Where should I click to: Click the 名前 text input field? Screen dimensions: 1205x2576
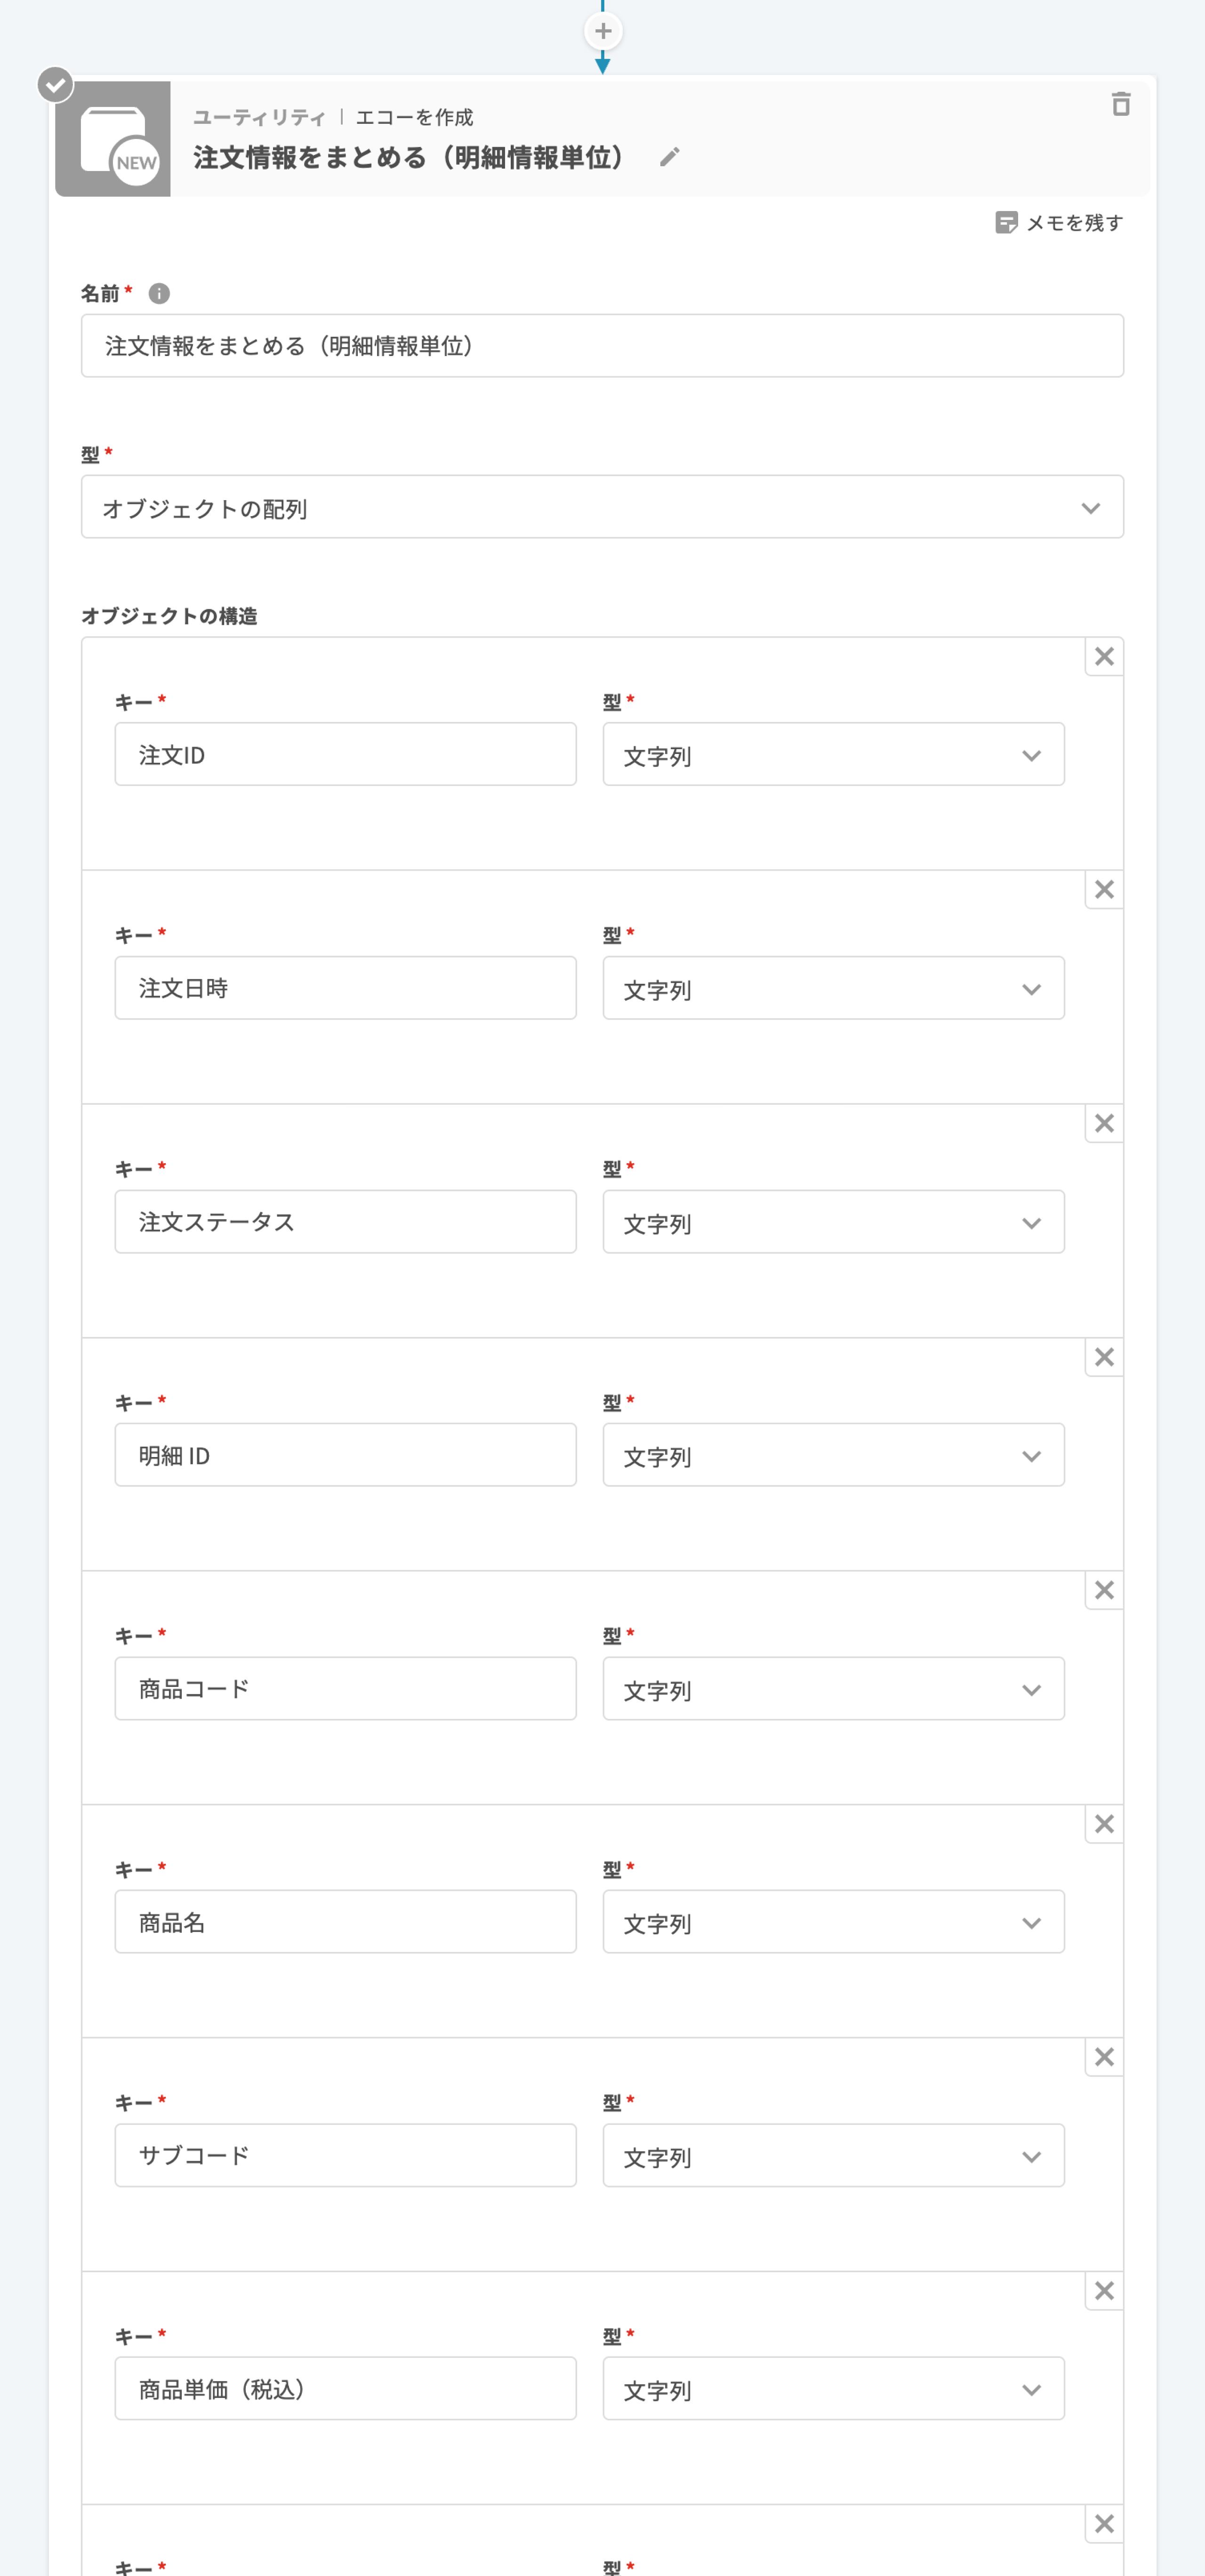(x=602, y=346)
